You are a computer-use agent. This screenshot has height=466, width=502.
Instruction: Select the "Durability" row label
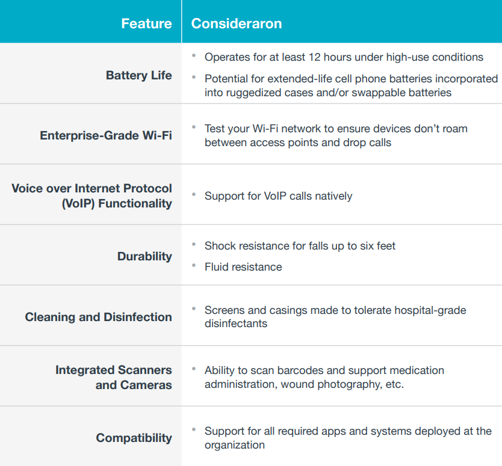144,256
